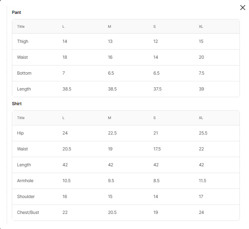Select the Shirt Waist S value 17.5

[157, 149]
